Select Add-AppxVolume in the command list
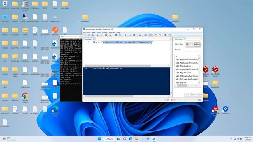Screen dimensions: 253x142 coord(183,73)
